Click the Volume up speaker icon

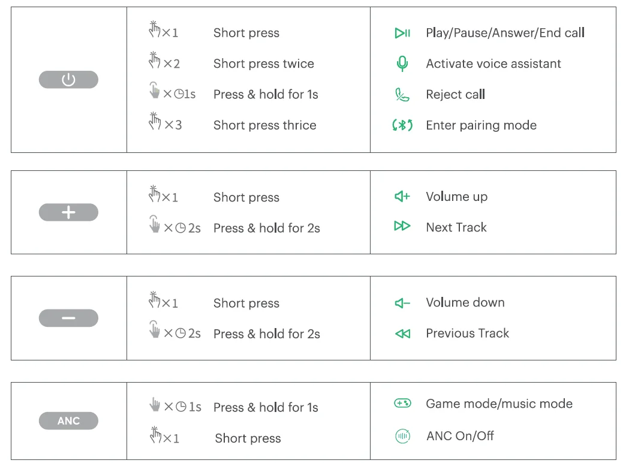click(x=402, y=197)
